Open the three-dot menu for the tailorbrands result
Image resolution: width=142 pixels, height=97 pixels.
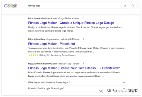click(83, 18)
